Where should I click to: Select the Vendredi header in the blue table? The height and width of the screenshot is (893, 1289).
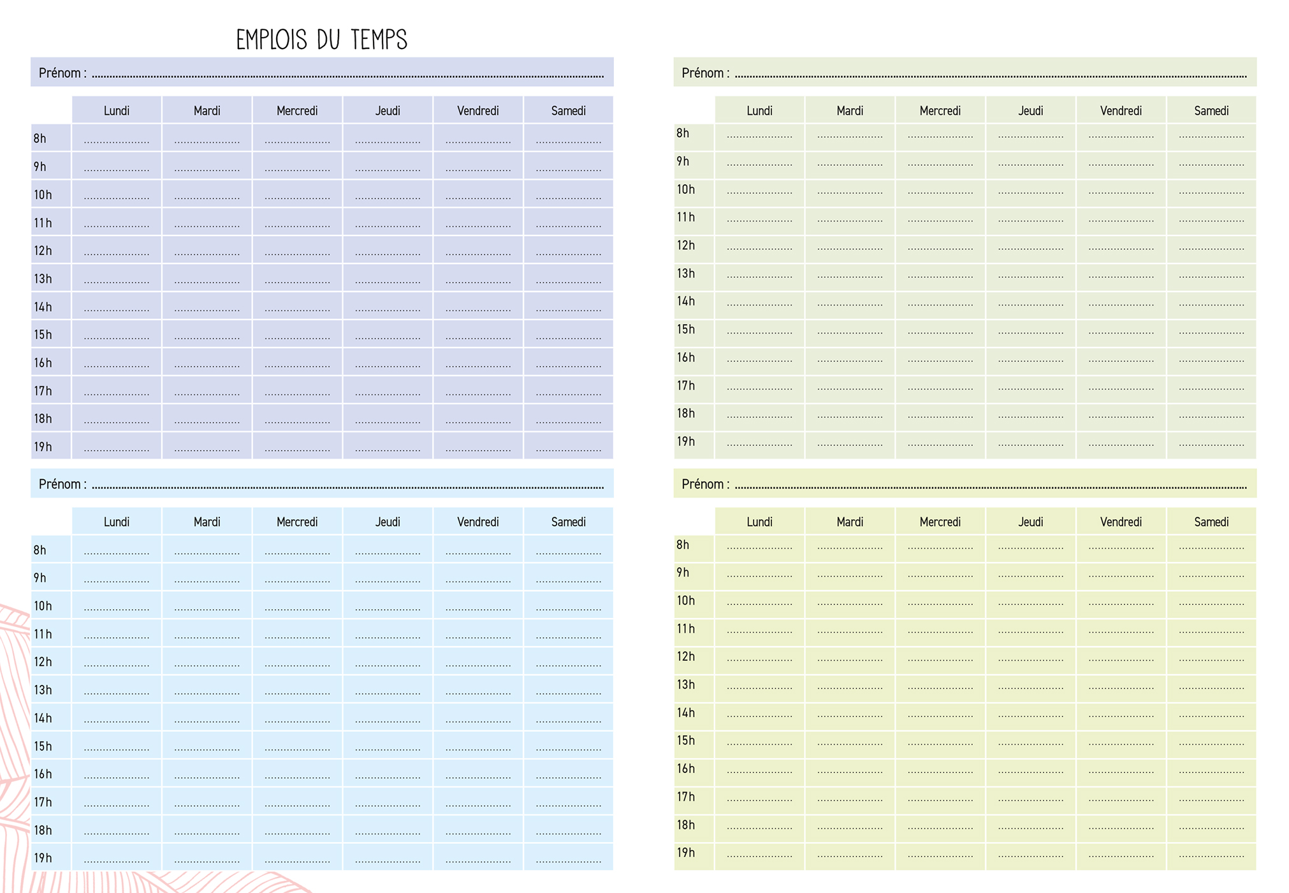(x=478, y=522)
